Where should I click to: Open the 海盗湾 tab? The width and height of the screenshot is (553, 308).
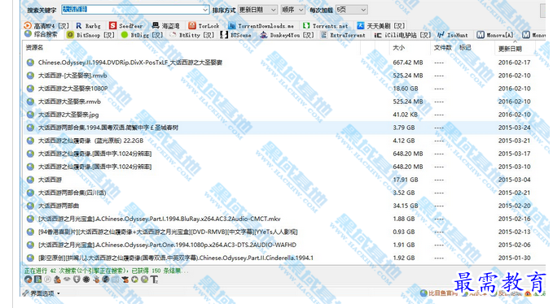coord(166,26)
